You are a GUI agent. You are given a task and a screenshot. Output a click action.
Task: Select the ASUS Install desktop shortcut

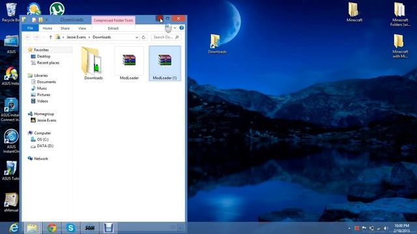point(10,76)
